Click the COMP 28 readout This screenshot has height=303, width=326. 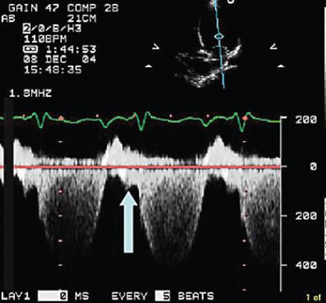click(93, 8)
